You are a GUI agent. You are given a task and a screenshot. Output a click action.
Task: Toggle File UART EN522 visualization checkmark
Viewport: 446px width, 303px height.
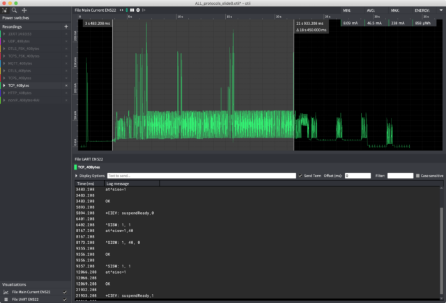pyautogui.click(x=65, y=300)
